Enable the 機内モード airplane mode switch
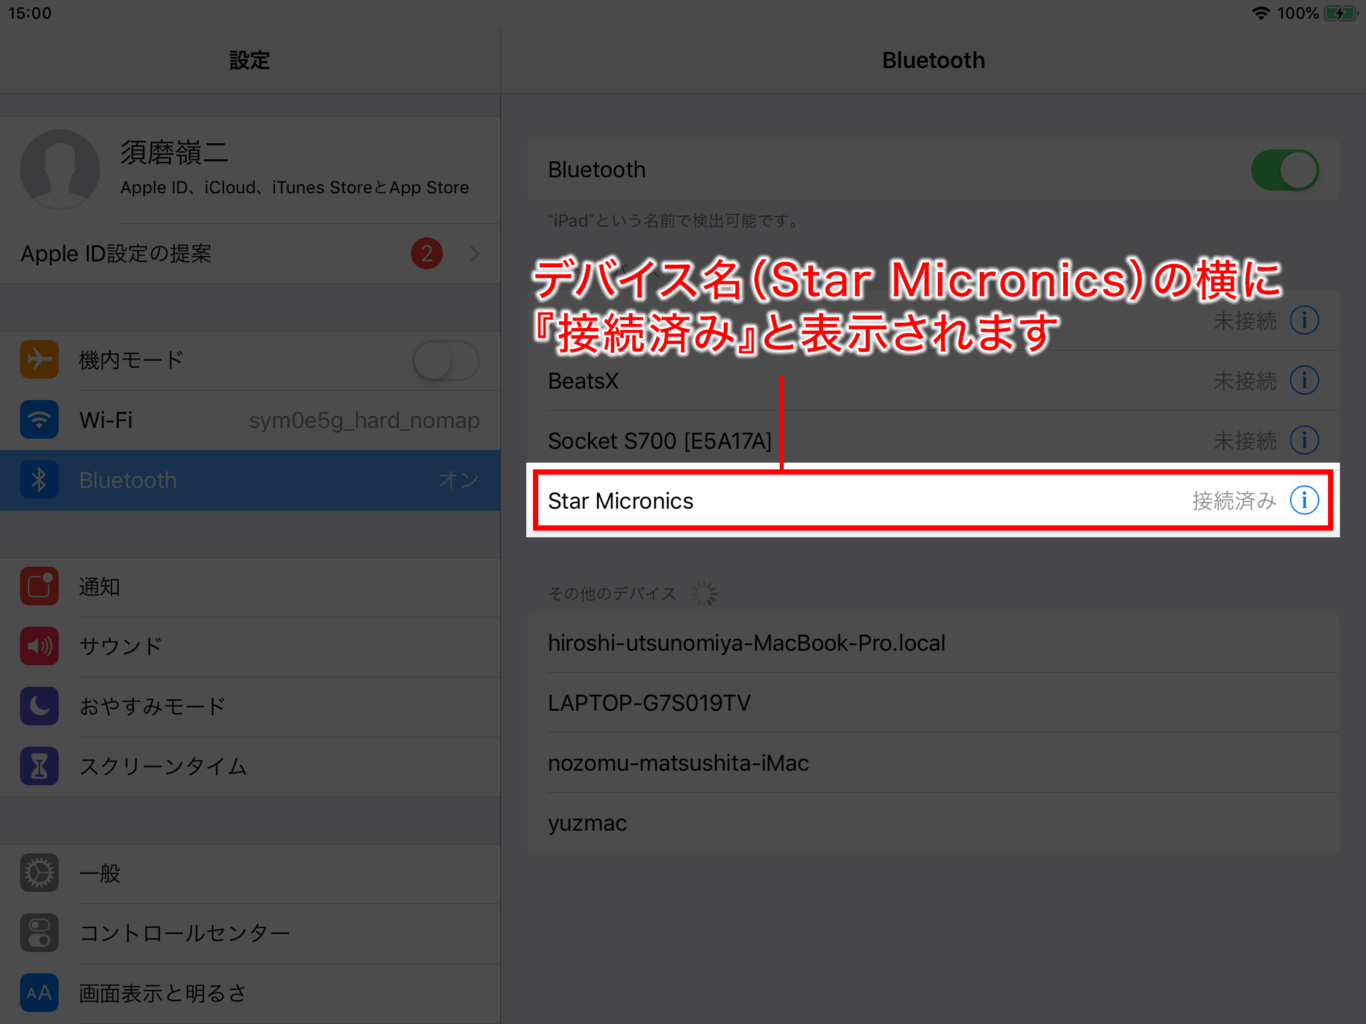The height and width of the screenshot is (1024, 1366). 446,361
